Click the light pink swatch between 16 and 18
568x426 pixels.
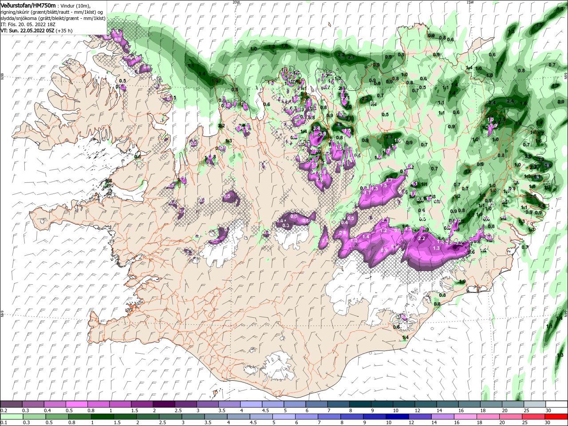pyautogui.click(x=465, y=417)
